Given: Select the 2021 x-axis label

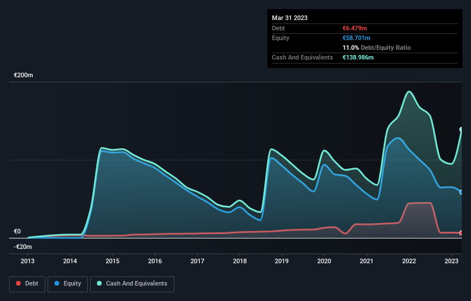Looking at the screenshot, I should point(367,261).
